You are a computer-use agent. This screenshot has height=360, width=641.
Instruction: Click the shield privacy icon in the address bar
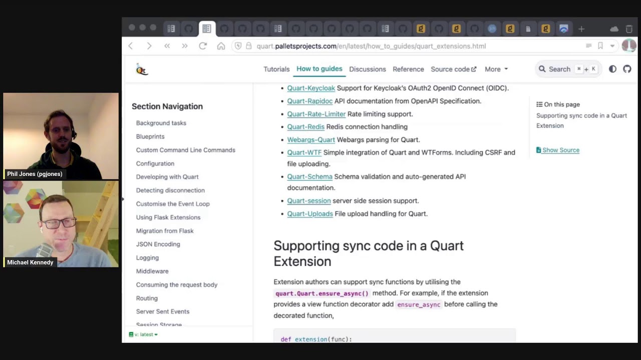pyautogui.click(x=238, y=45)
